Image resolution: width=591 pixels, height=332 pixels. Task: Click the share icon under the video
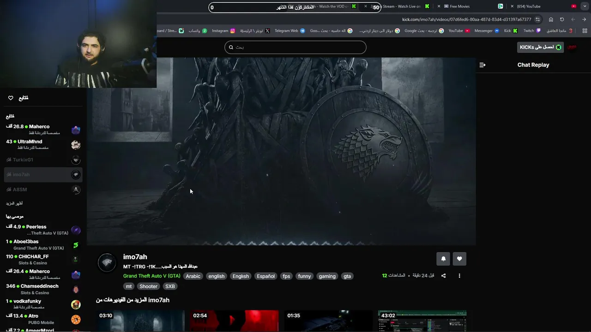tap(443, 276)
